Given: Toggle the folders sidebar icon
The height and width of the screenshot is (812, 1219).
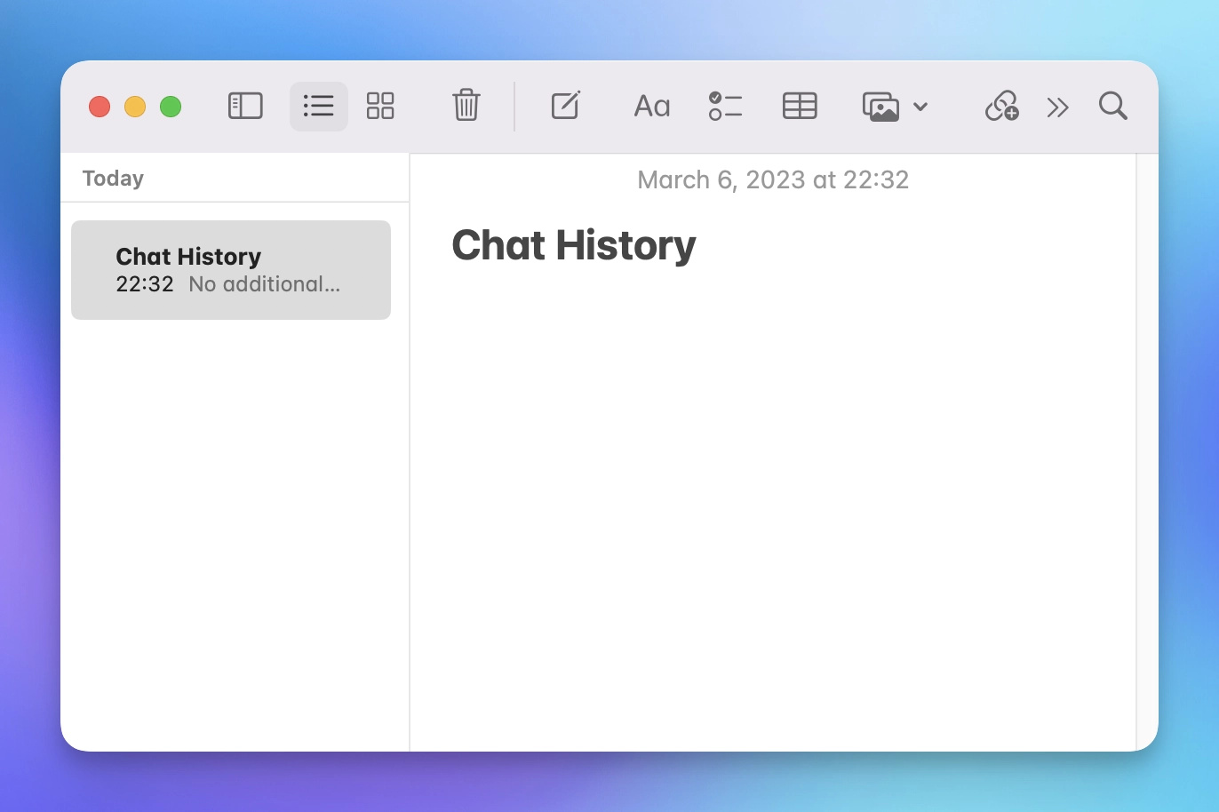Looking at the screenshot, I should pyautogui.click(x=245, y=107).
